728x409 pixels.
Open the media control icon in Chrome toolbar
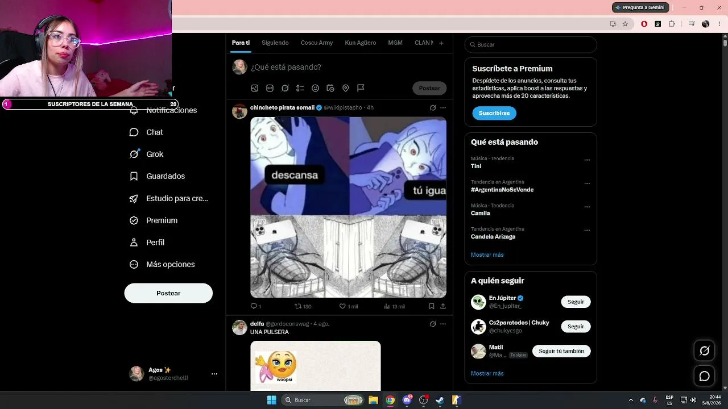(692, 24)
